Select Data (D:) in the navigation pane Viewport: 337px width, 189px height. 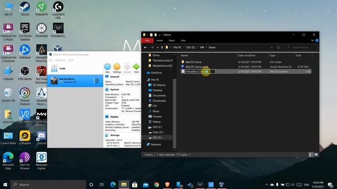coord(158,132)
